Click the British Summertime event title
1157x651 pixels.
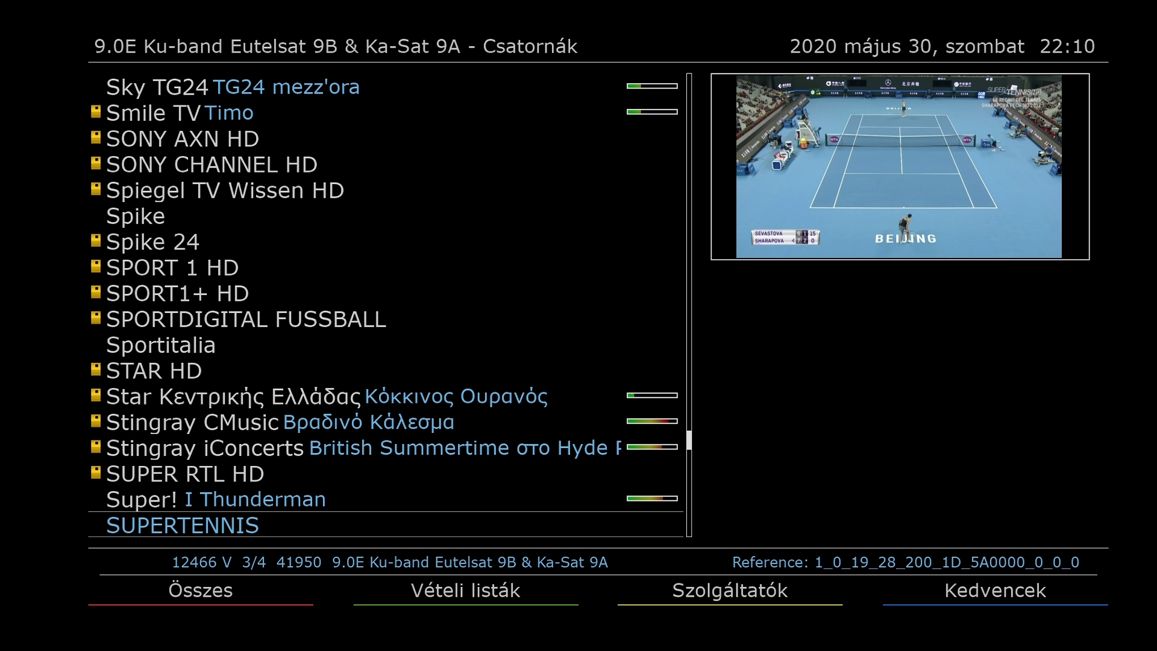(x=465, y=448)
